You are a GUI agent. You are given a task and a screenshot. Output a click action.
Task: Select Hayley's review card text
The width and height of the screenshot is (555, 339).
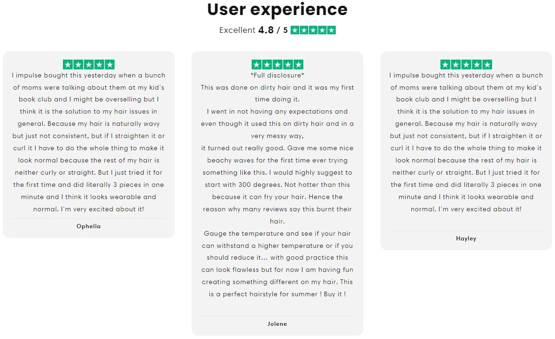(x=466, y=142)
